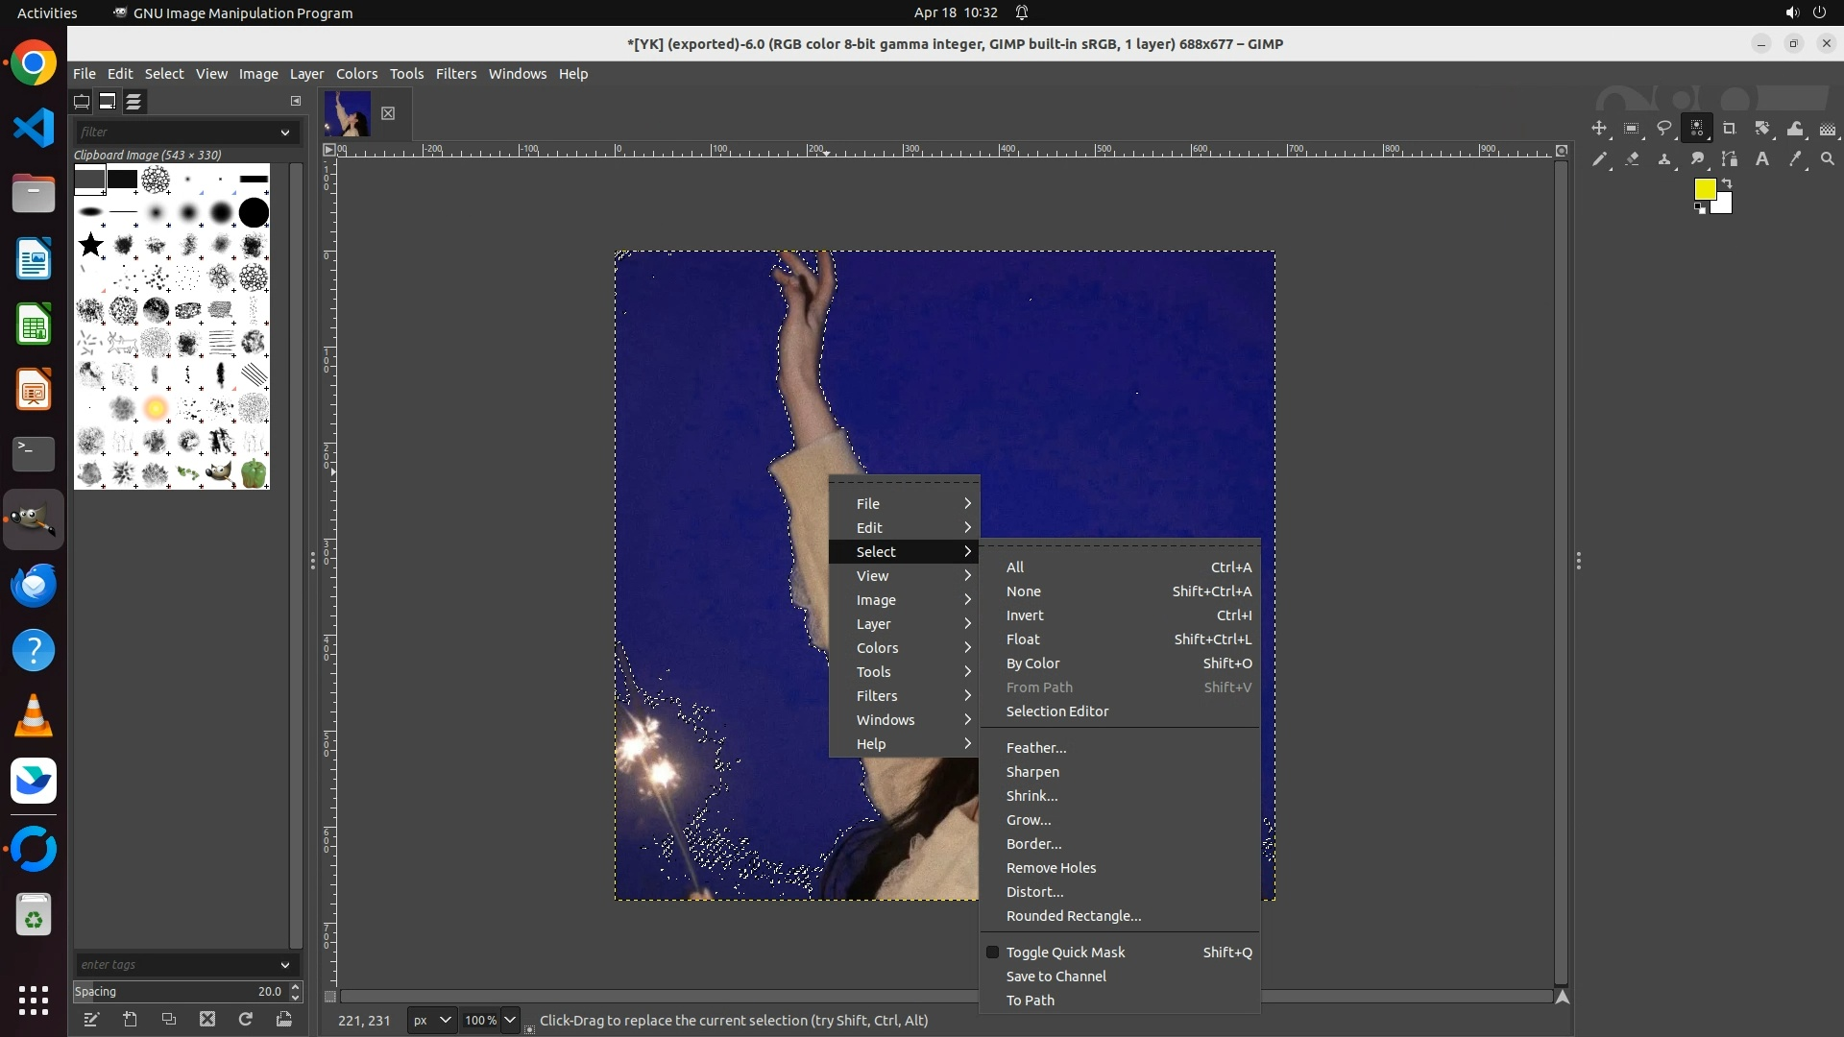Expand the brush filter dropdown

pos(284,133)
